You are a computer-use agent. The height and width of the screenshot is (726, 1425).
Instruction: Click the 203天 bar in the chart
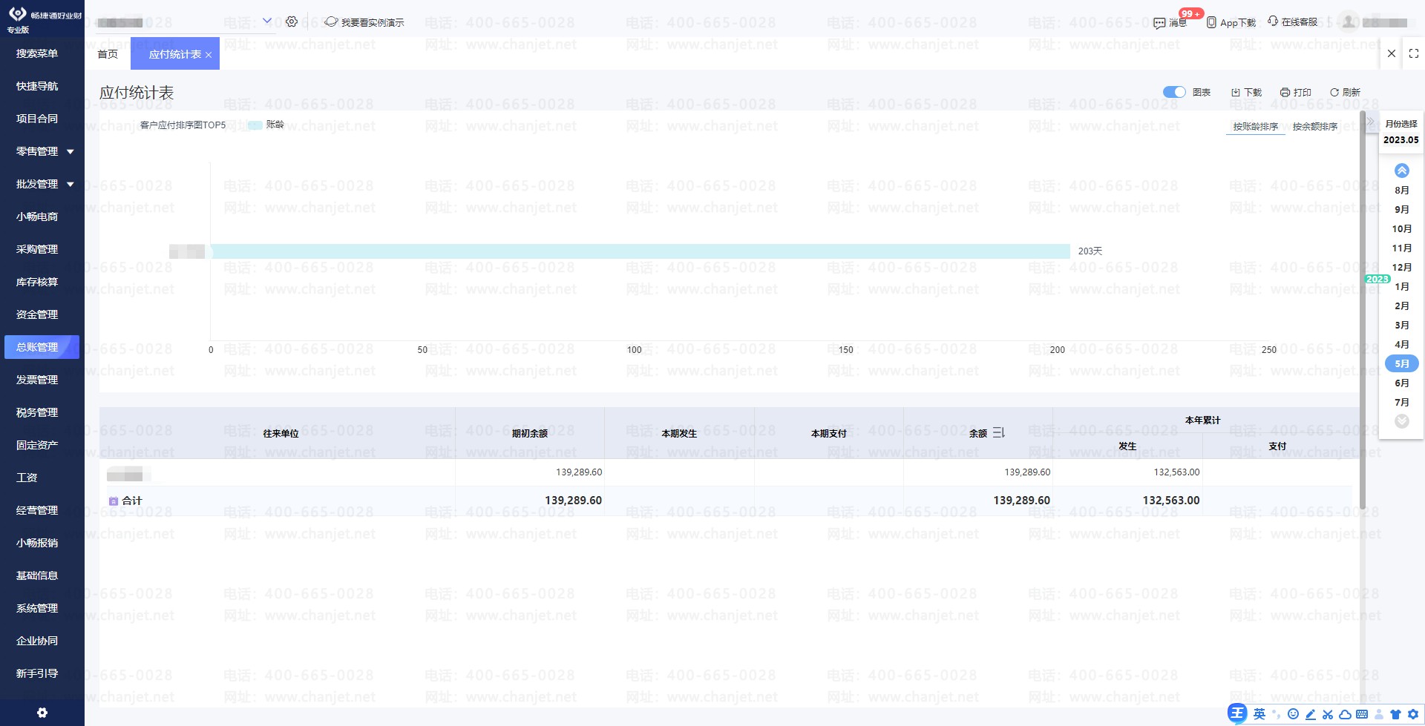pos(641,251)
